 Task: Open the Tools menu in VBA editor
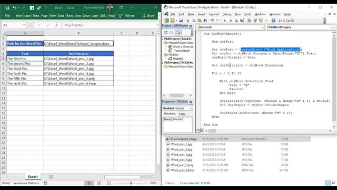click(x=248, y=14)
